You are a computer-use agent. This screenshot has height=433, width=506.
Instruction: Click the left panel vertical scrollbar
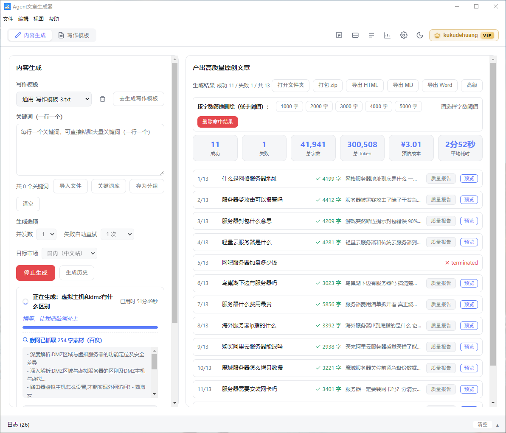click(174, 193)
